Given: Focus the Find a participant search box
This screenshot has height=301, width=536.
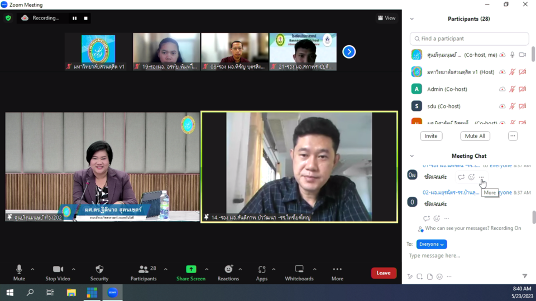Looking at the screenshot, I should [x=470, y=38].
